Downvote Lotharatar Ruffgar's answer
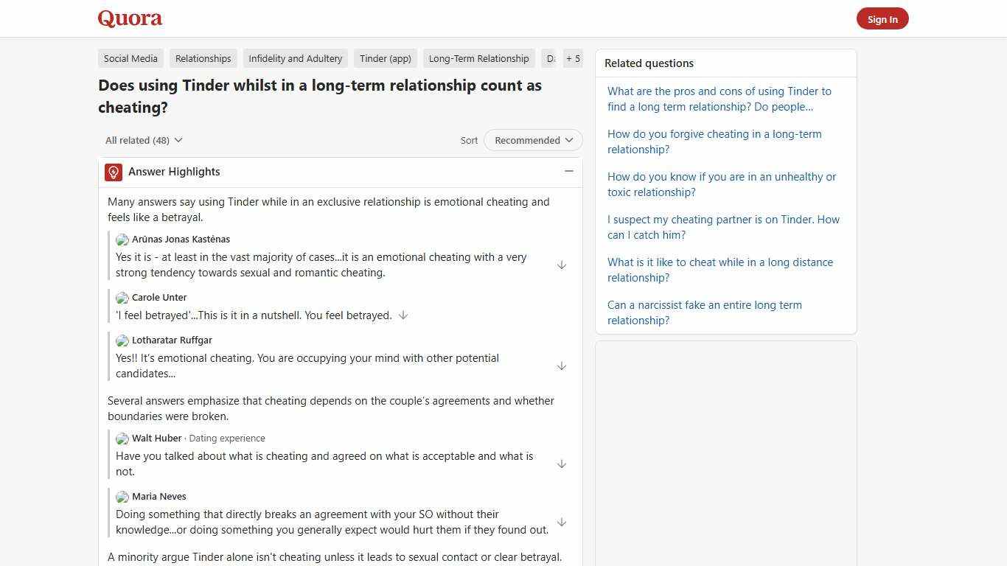Screen dimensions: 1007x566 pos(562,366)
